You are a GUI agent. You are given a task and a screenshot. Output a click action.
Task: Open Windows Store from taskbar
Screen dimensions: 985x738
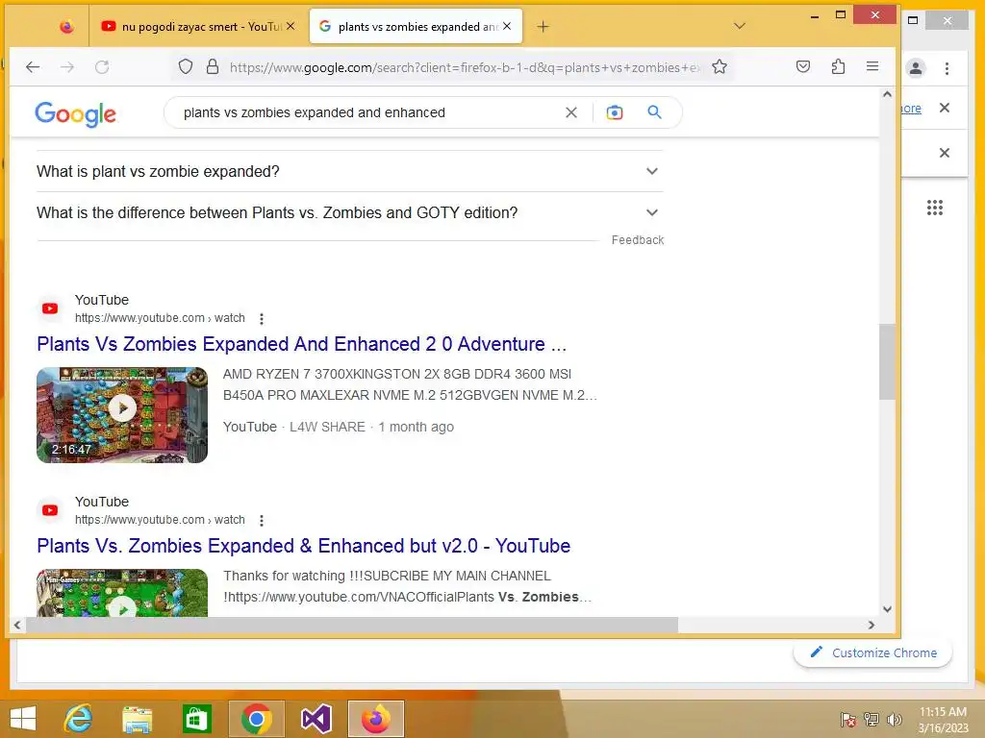pyautogui.click(x=196, y=719)
